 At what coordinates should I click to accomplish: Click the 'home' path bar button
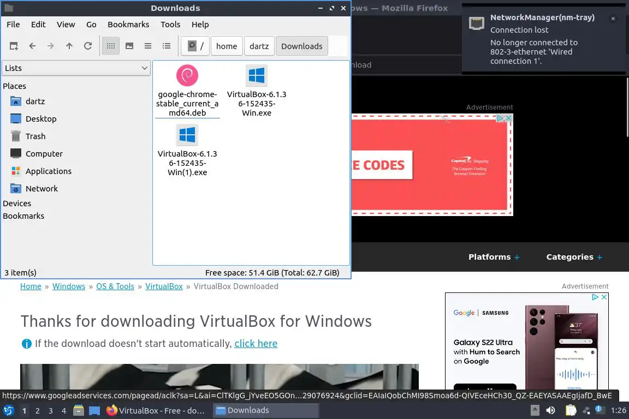(227, 46)
